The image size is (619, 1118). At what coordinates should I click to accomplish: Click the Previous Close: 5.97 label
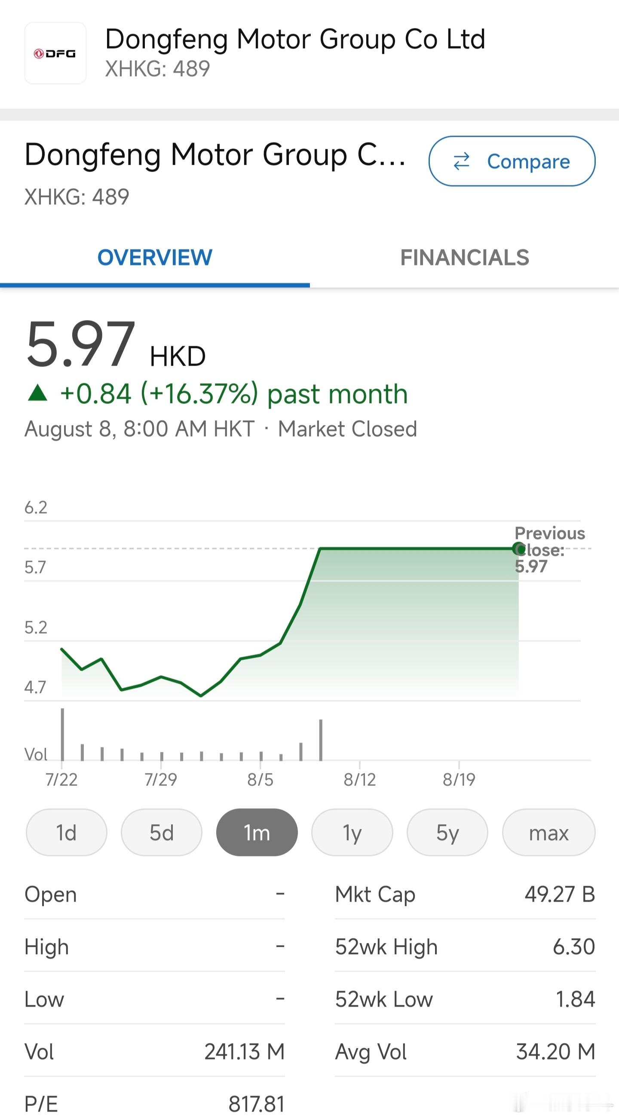click(550, 549)
